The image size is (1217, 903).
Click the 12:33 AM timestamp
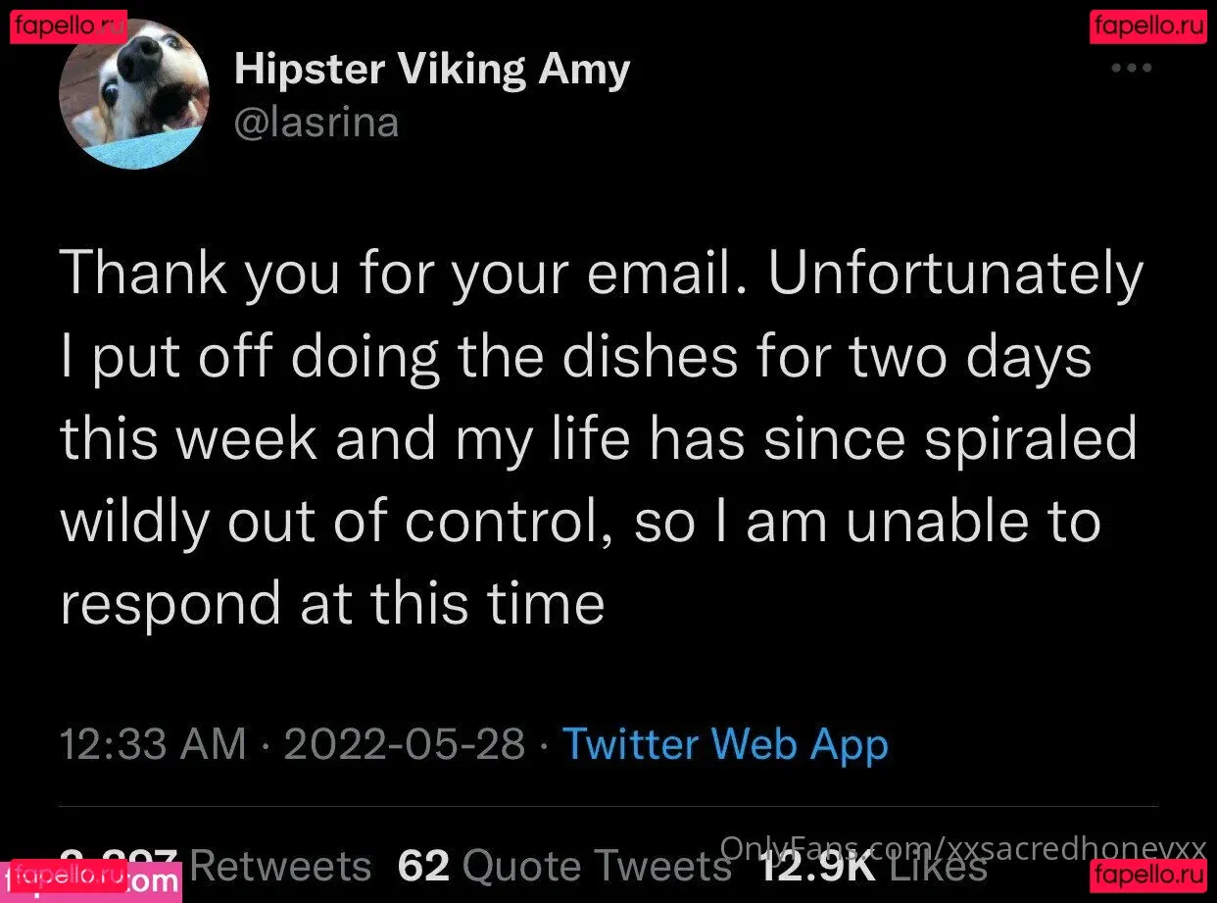click(x=153, y=744)
